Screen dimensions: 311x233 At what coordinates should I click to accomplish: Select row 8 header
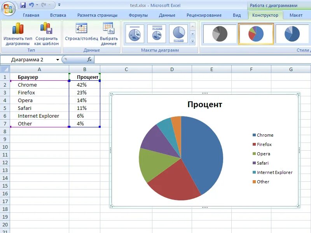pos(5,131)
